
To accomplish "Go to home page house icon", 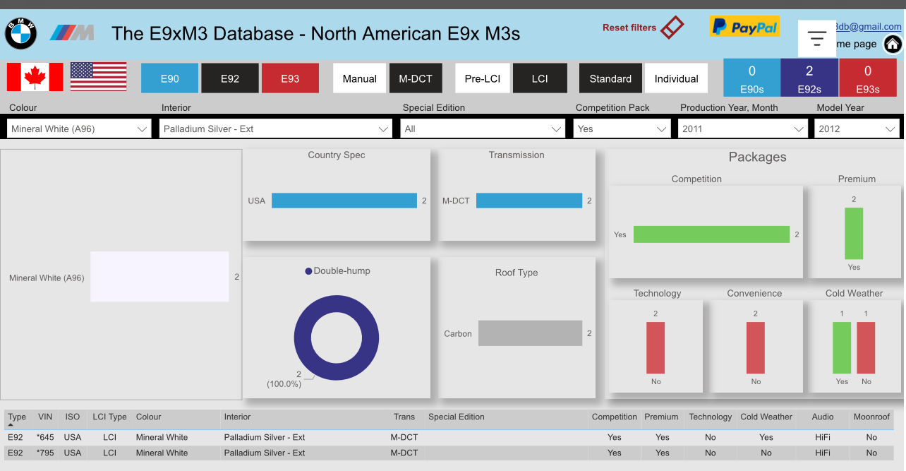I will (x=893, y=44).
